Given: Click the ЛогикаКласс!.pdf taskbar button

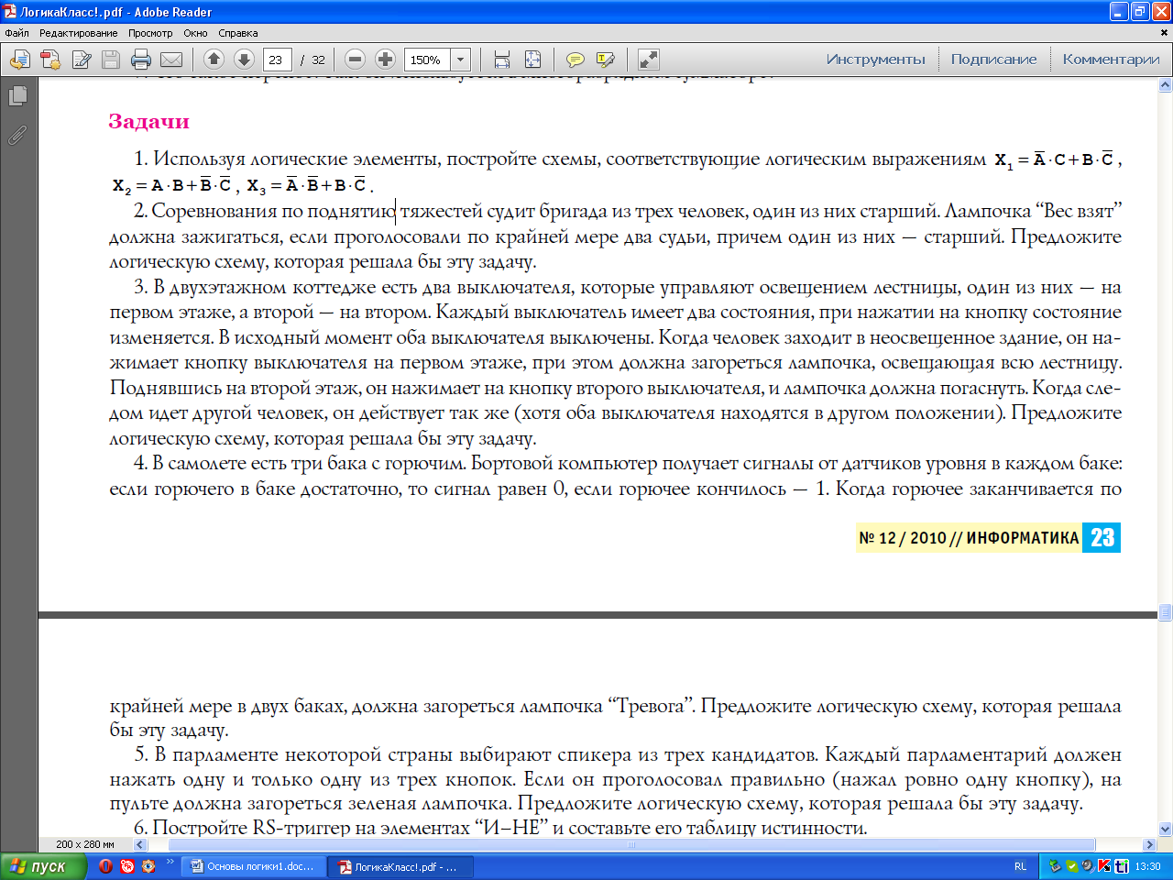Looking at the screenshot, I should (400, 866).
